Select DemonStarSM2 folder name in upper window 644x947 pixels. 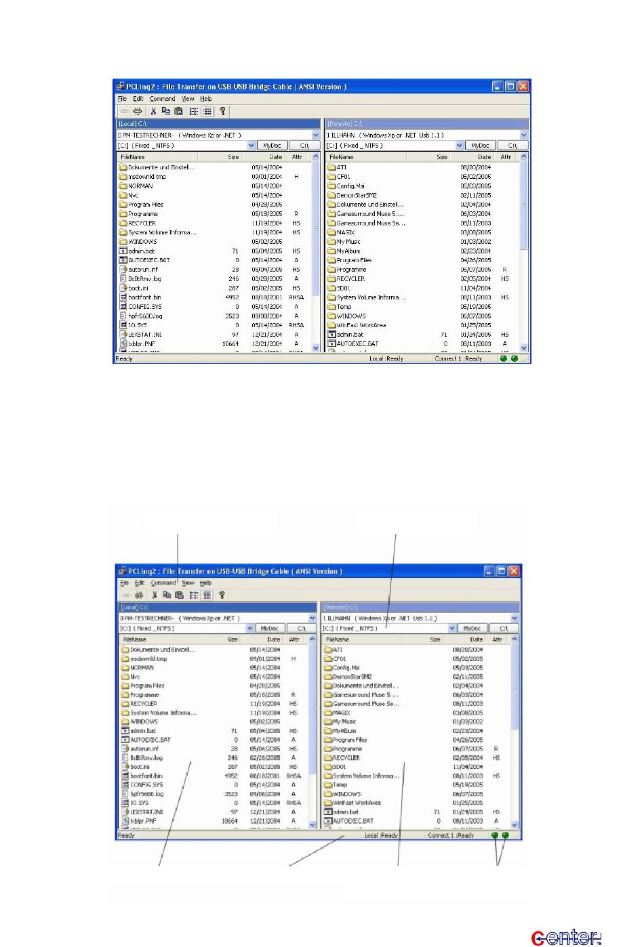click(x=357, y=195)
